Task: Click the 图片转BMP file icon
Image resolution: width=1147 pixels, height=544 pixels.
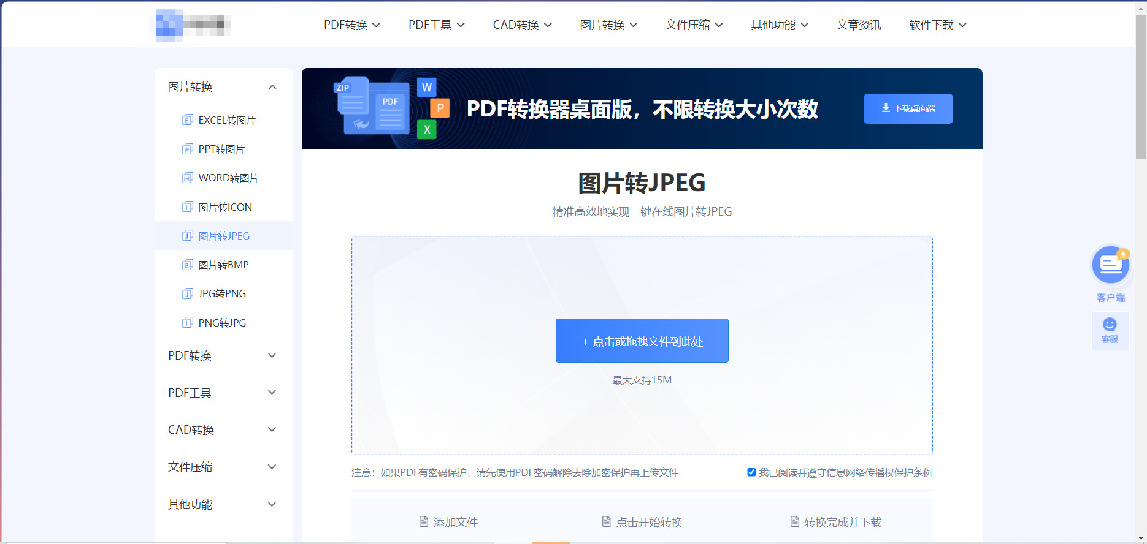Action: (188, 265)
